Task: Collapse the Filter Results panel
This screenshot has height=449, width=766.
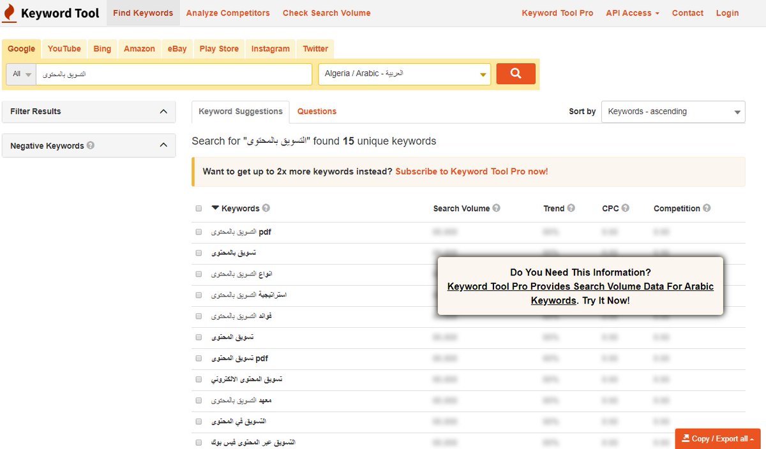Action: click(89, 111)
